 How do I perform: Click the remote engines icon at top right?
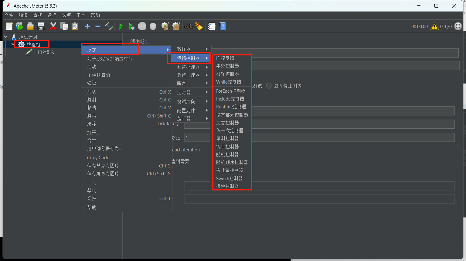[458, 26]
